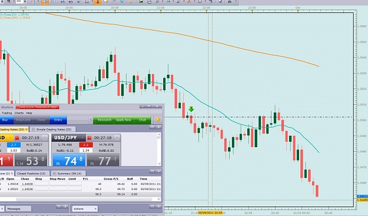Toggle the red icon on the USD/JPY tile
Screen dimensions: 368x216
pos(89,138)
